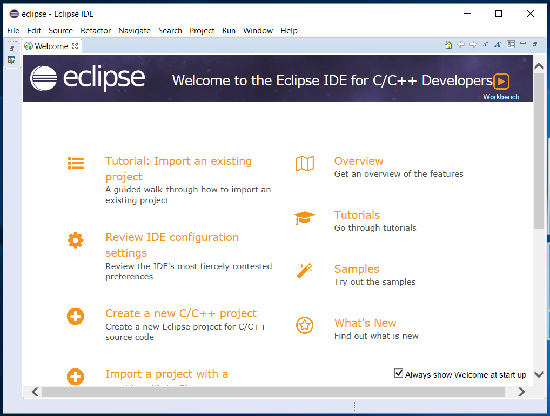The width and height of the screenshot is (550, 416).
Task: Open the Edit menu
Action: 34,30
